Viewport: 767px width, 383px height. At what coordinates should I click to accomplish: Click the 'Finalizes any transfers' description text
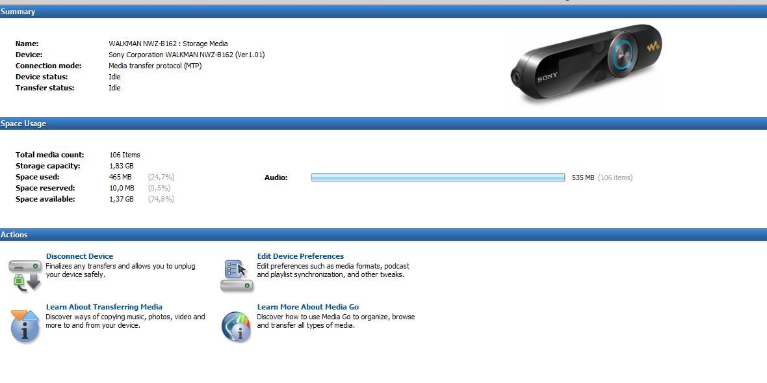(120, 271)
